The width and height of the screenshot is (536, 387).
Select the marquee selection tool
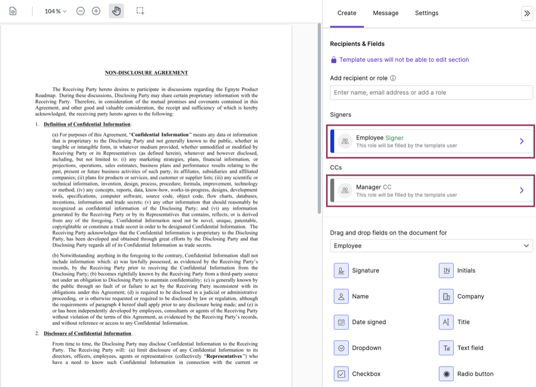point(140,11)
